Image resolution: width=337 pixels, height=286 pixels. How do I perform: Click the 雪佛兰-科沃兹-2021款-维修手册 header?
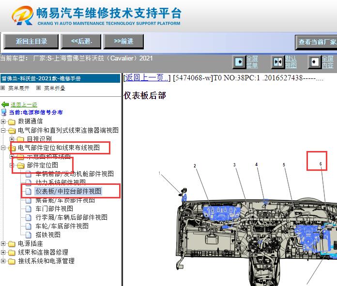point(60,78)
